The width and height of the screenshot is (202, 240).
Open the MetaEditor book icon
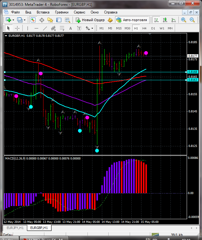[x=110, y=20]
